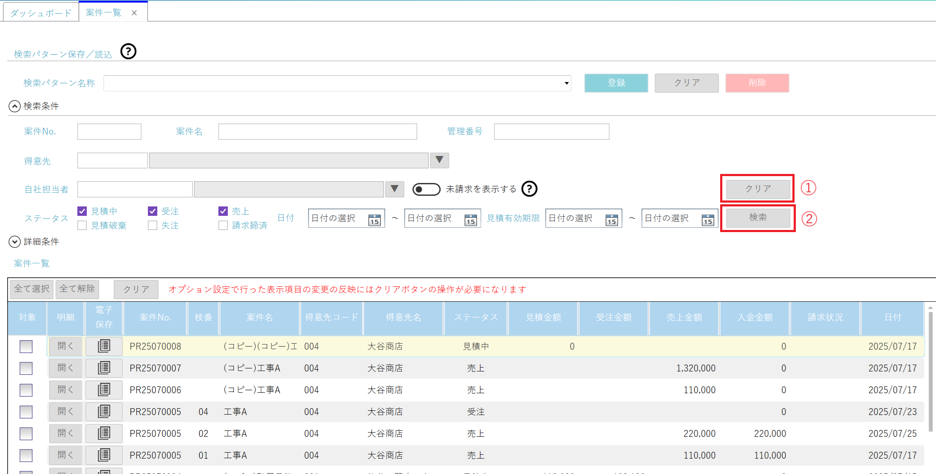Sort by ステータス column header
This screenshot has height=474, width=936.
pos(476,318)
